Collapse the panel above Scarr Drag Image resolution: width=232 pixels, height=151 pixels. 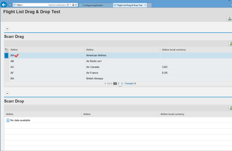7,29
